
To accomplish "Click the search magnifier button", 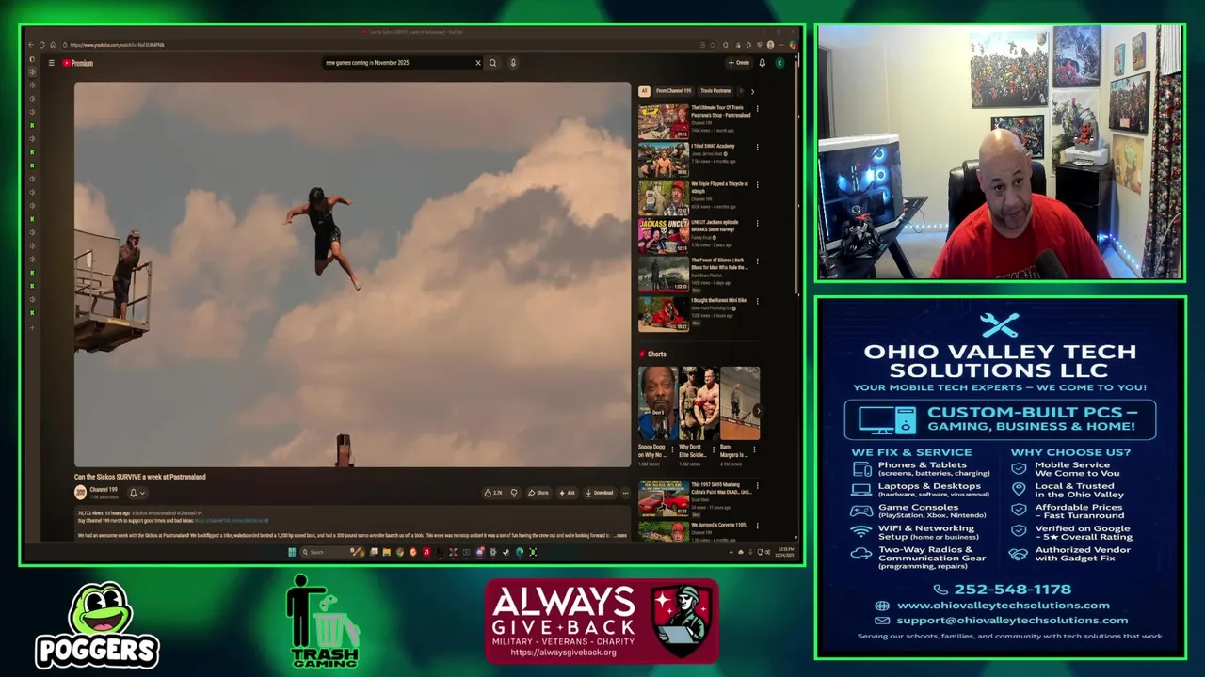I will click(x=492, y=63).
